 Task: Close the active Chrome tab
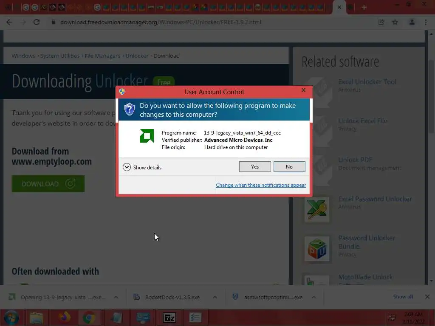(339, 7)
